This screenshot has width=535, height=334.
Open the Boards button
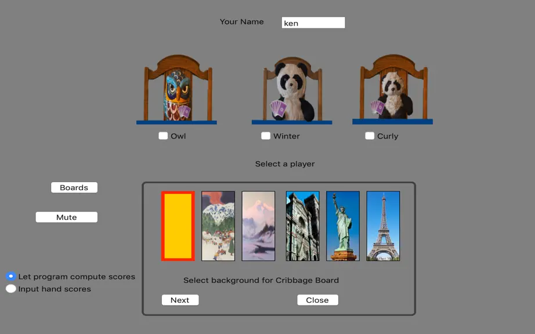point(74,187)
